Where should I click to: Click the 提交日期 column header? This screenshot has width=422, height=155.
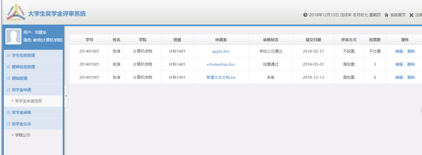pos(313,40)
